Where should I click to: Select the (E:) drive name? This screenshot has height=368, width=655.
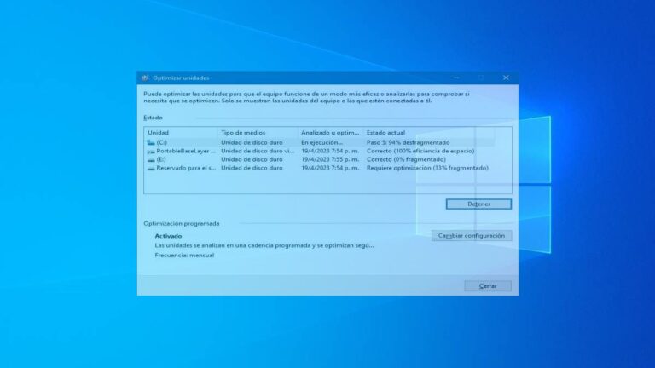point(161,159)
